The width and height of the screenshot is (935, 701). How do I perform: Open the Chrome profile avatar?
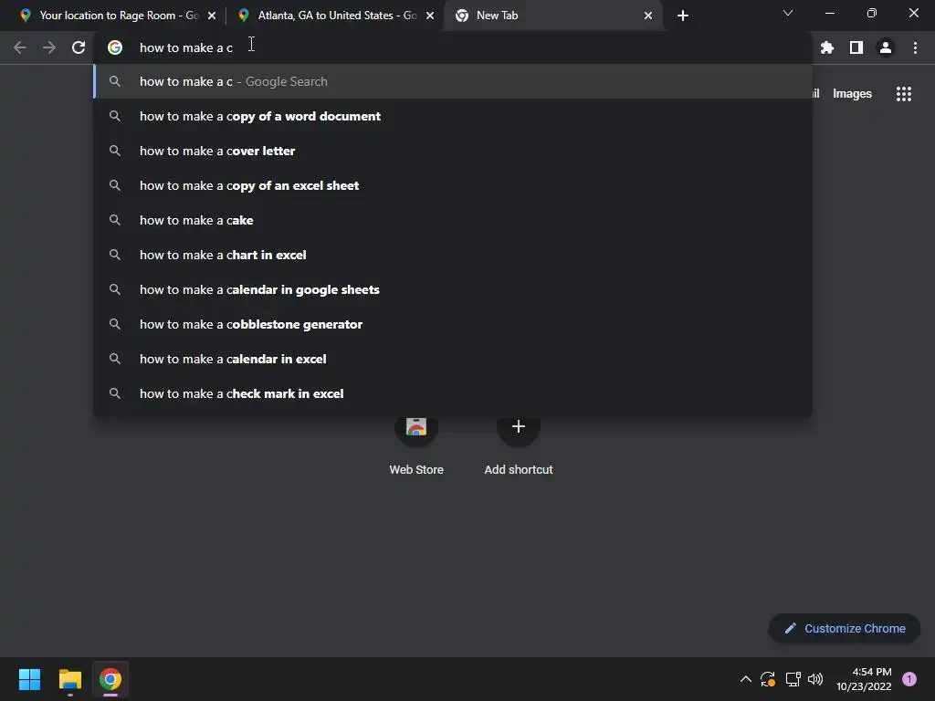(x=886, y=47)
